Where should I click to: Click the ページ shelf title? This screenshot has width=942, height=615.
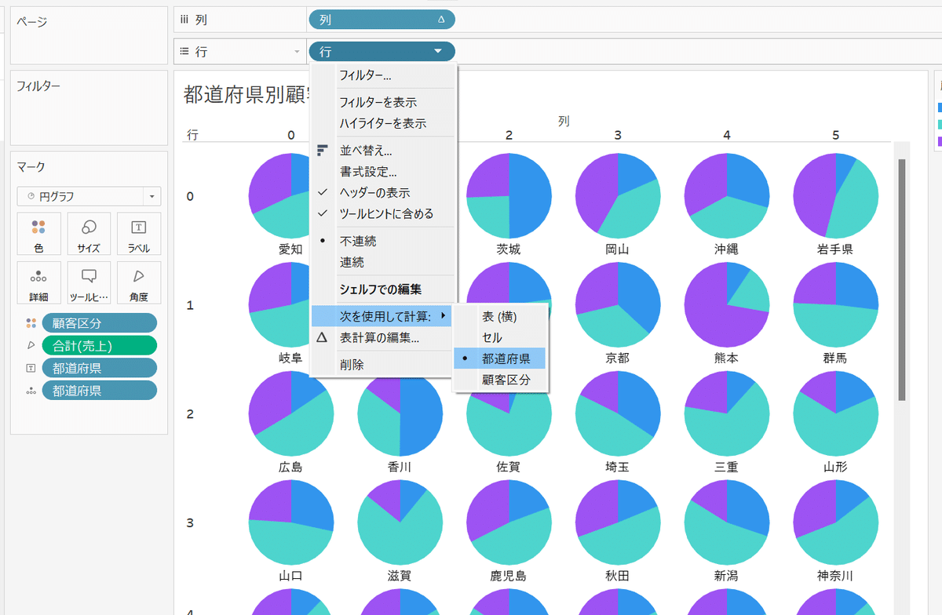coord(32,22)
